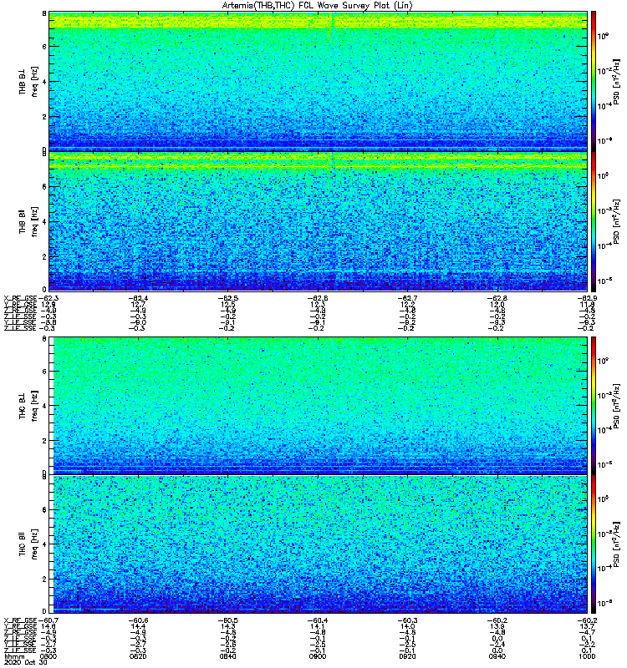Click the THC X_RE_GSE value -60.7

click(x=48, y=620)
